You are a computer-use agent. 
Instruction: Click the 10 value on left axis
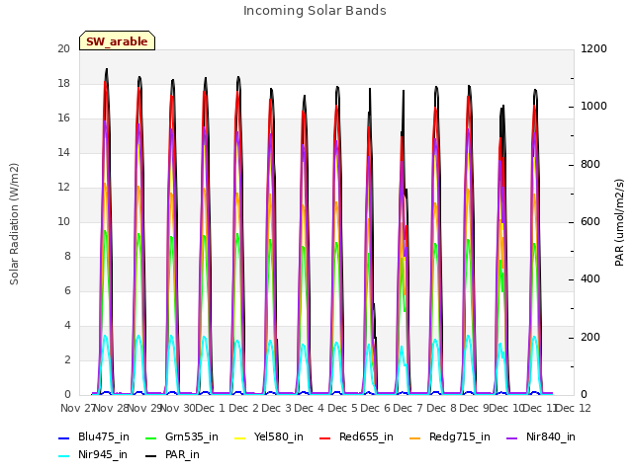click(x=63, y=221)
